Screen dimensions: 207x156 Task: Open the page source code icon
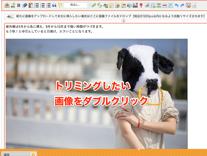[x=194, y=6]
